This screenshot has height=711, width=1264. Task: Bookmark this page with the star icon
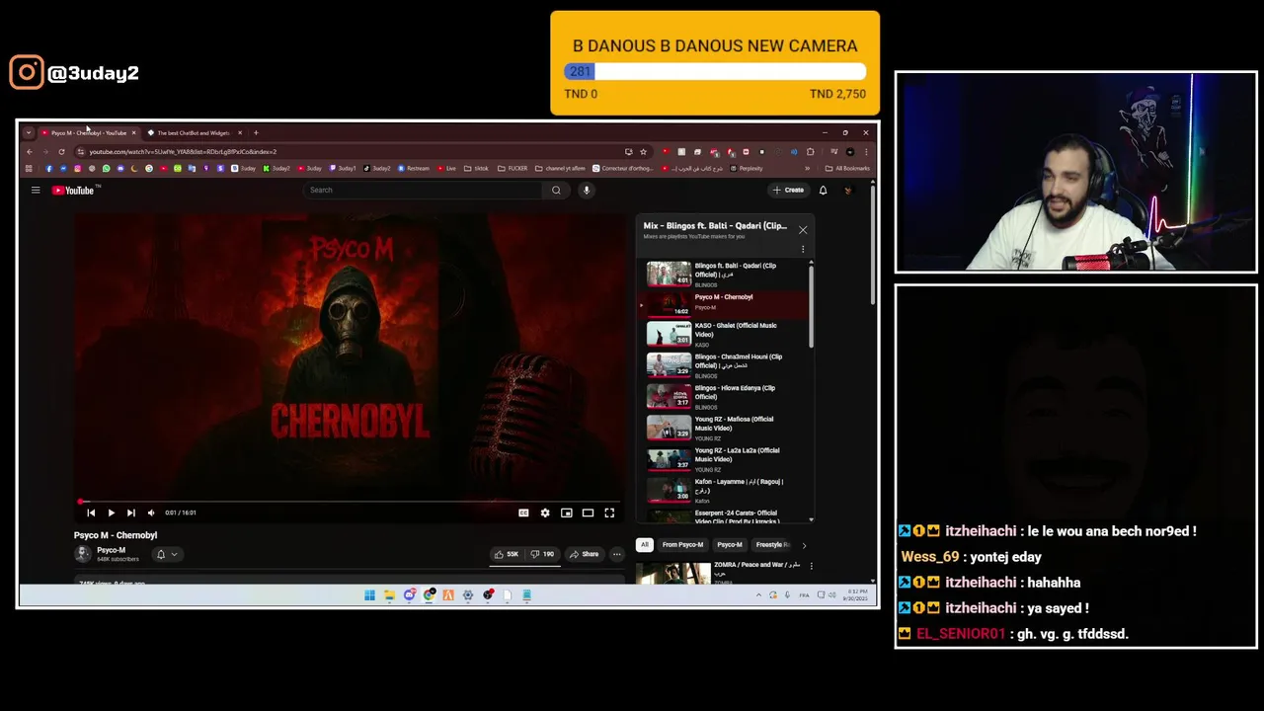(x=643, y=152)
